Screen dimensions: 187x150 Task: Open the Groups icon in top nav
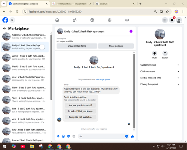coord(110,20)
